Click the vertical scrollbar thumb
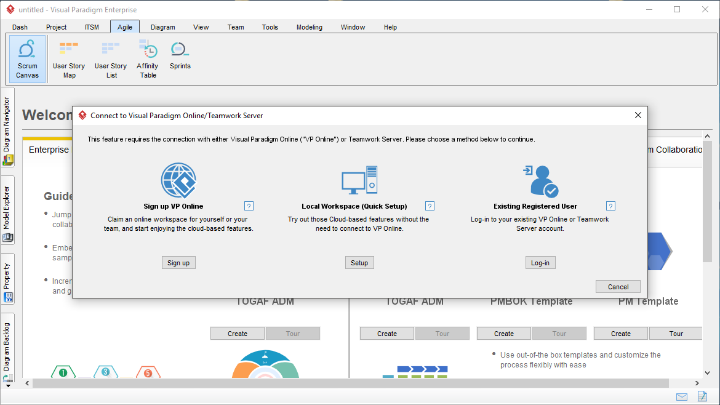The height and width of the screenshot is (405, 720). point(707,202)
